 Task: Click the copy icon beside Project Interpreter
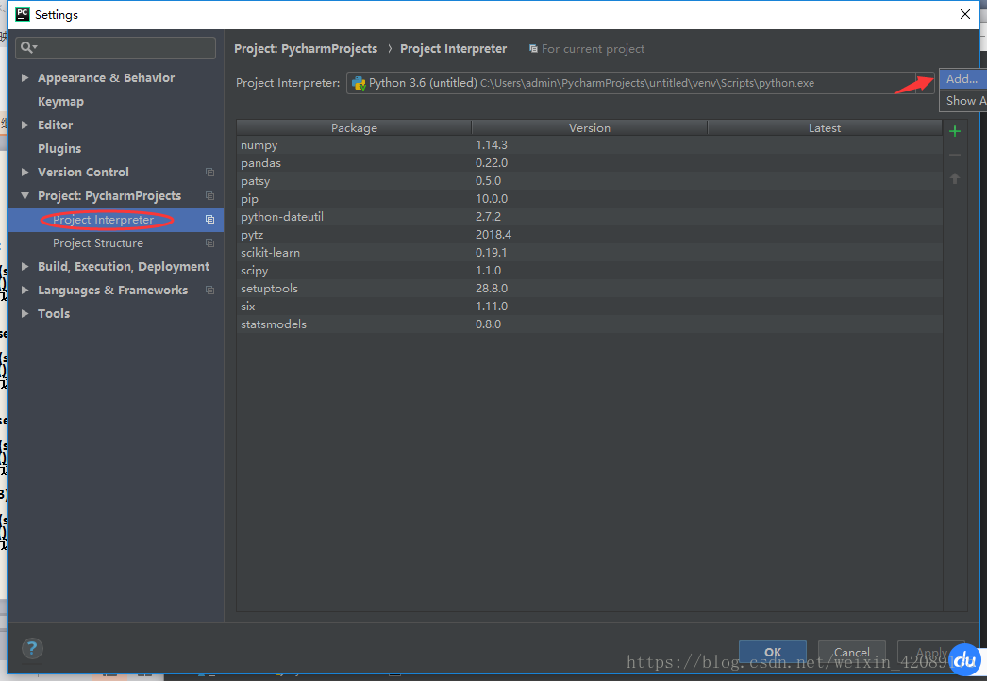click(209, 219)
